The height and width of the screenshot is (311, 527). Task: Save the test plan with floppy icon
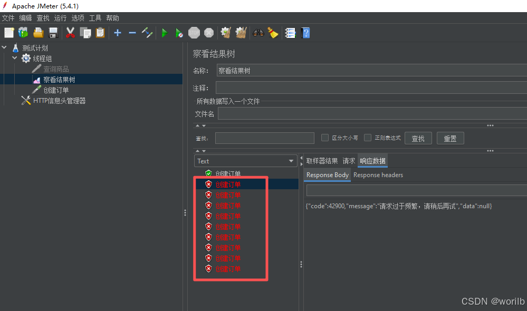[53, 33]
